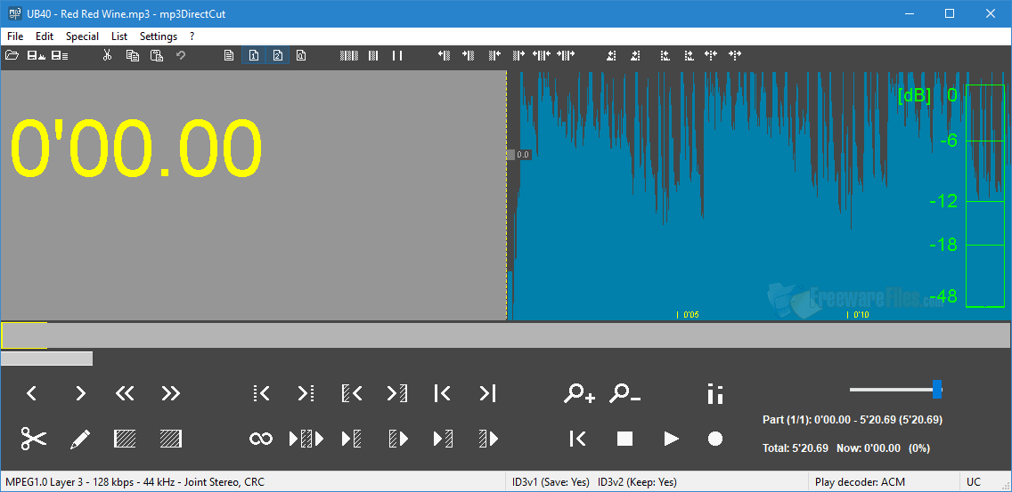
Task: Open the List menu
Action: pos(119,36)
